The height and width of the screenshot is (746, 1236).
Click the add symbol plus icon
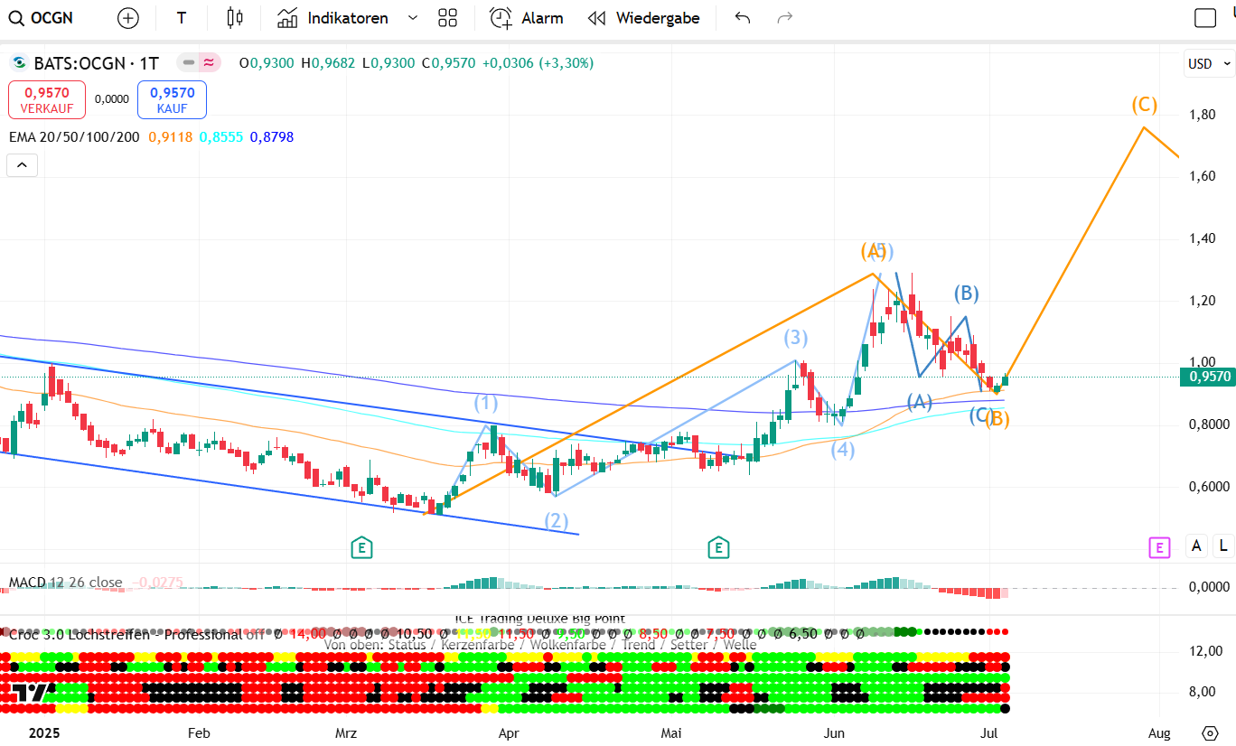(128, 18)
